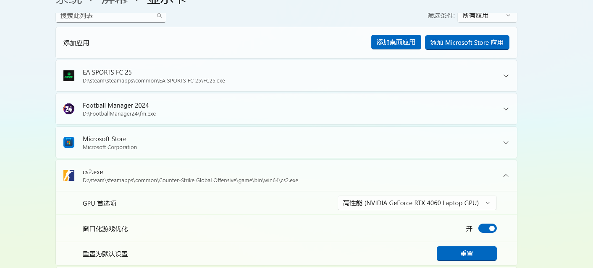The image size is (593, 268).
Task: Expand the Football Manager 2024 entry
Action: tap(506, 109)
